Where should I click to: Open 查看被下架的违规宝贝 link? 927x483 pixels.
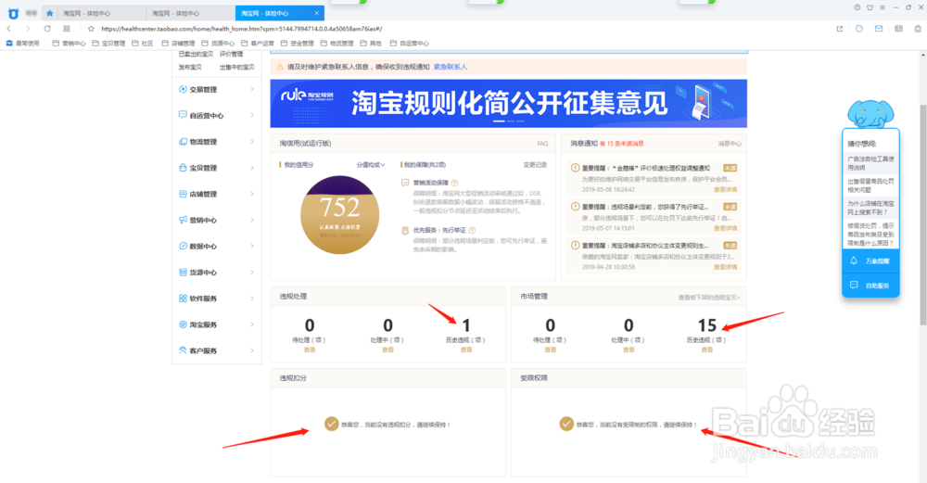(x=709, y=298)
